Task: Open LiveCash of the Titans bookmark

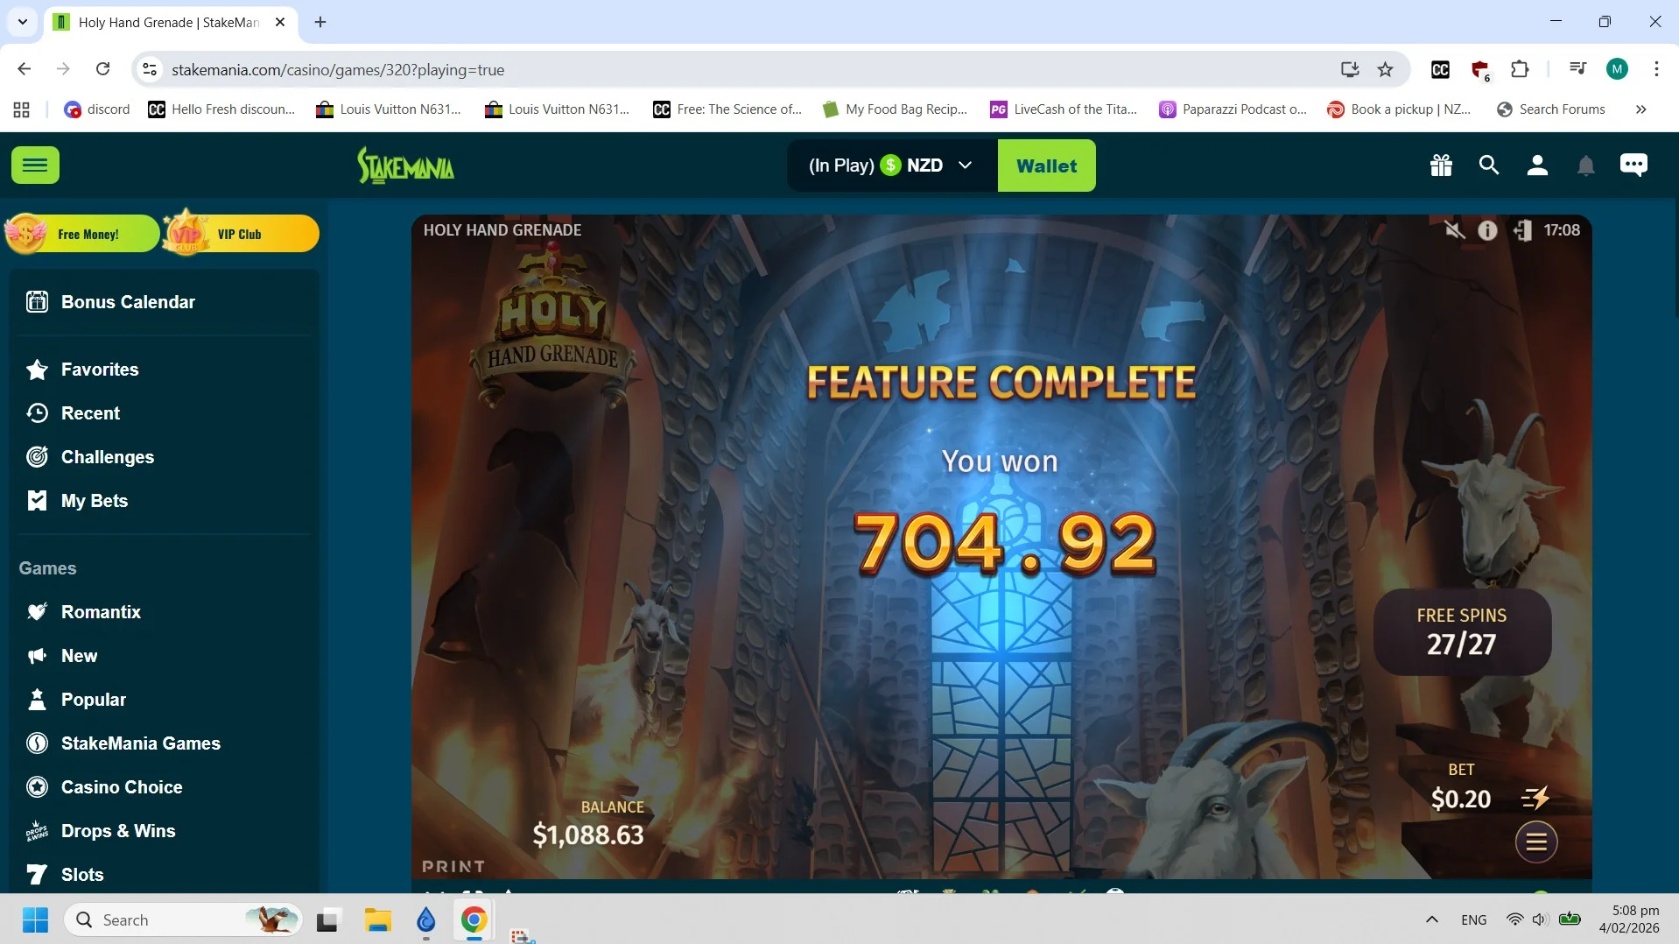Action: (x=1064, y=109)
